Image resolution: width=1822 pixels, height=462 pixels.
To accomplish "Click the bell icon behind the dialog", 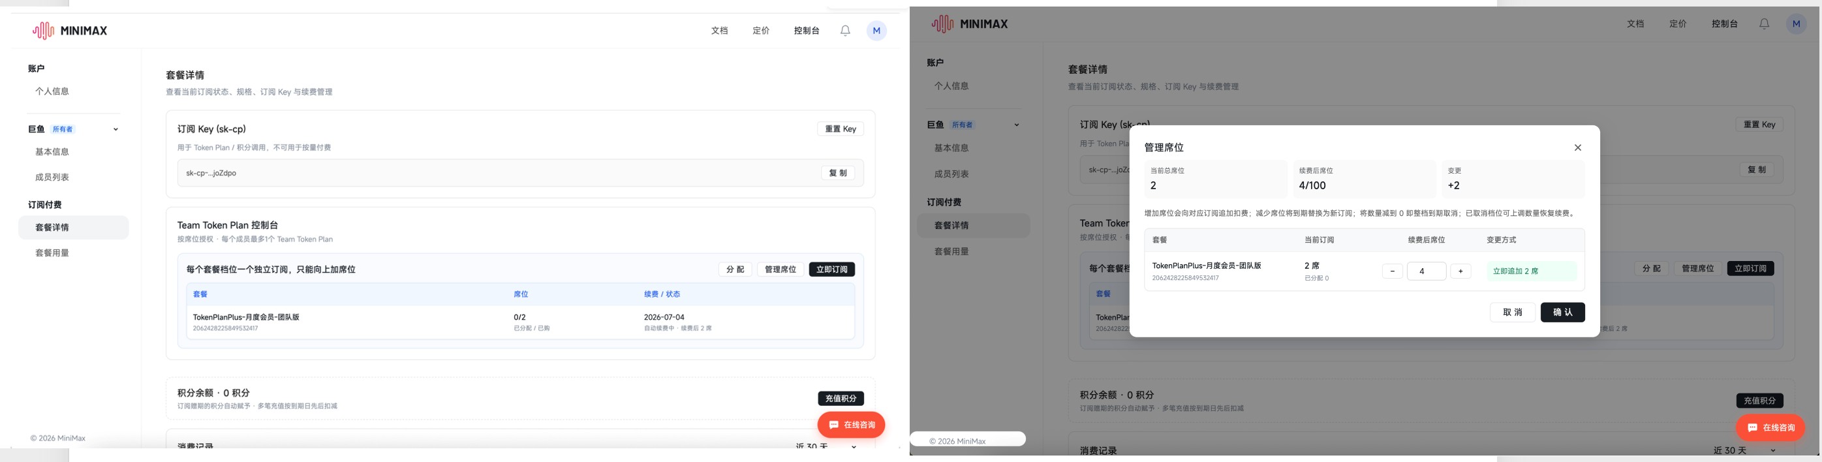I will pyautogui.click(x=1764, y=23).
